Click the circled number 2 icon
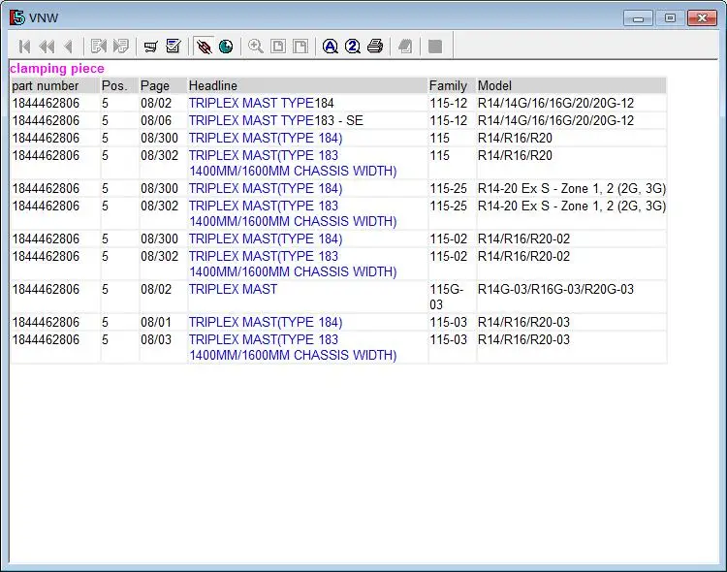 point(353,47)
